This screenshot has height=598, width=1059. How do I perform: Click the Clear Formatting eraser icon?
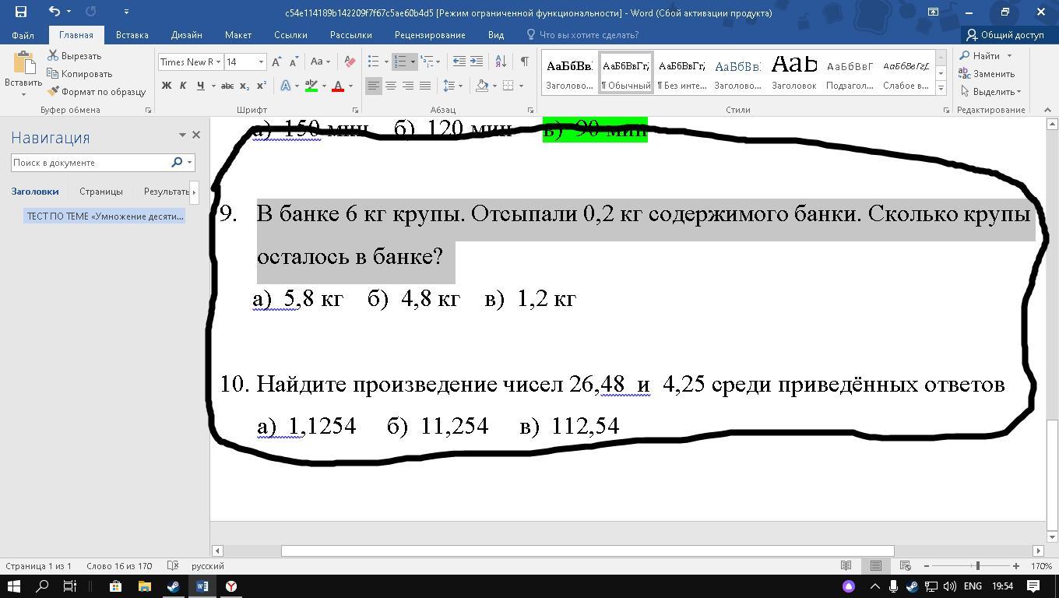pyautogui.click(x=350, y=62)
